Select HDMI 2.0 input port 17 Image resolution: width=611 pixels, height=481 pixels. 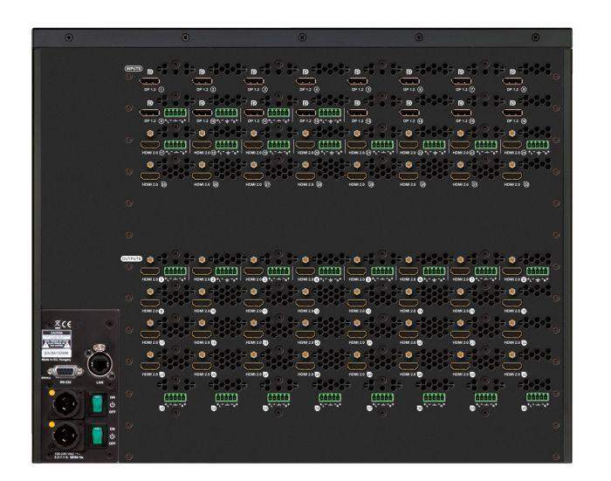pyautogui.click(x=149, y=145)
